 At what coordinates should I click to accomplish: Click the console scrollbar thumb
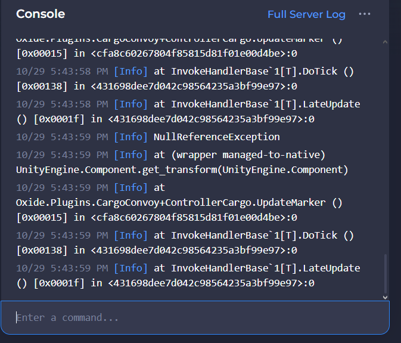click(385, 271)
